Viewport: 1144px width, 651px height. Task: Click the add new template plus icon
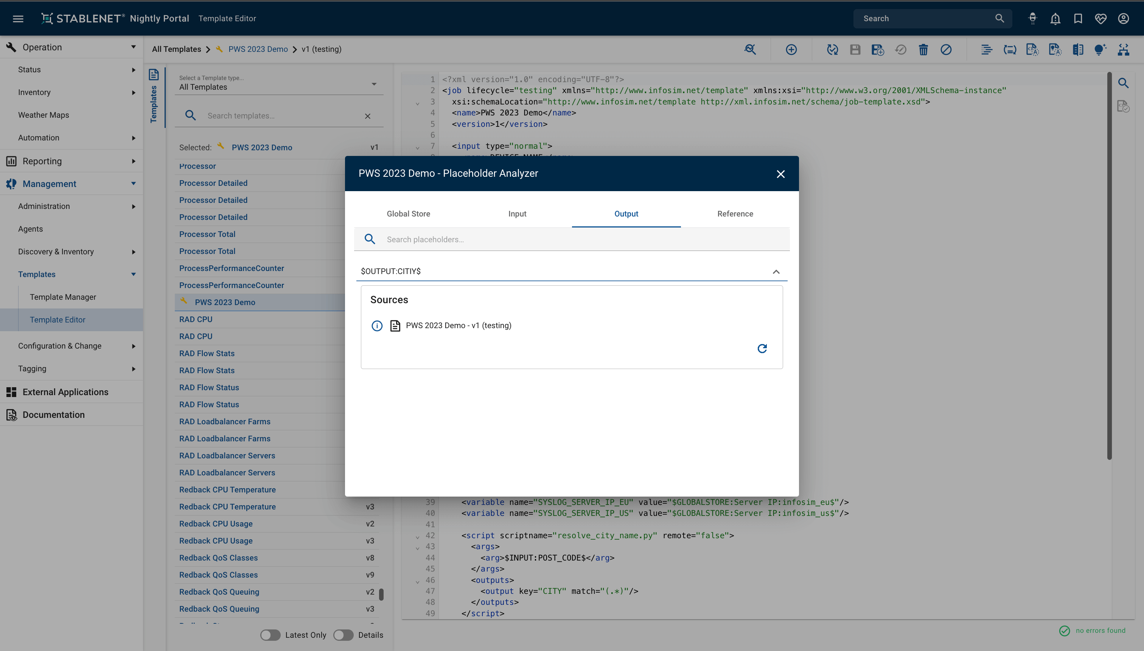[x=791, y=49]
